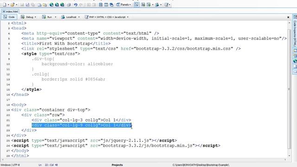Click the second side panel icon below Code Inspector
This screenshot has width=297, height=167.
[295, 56]
